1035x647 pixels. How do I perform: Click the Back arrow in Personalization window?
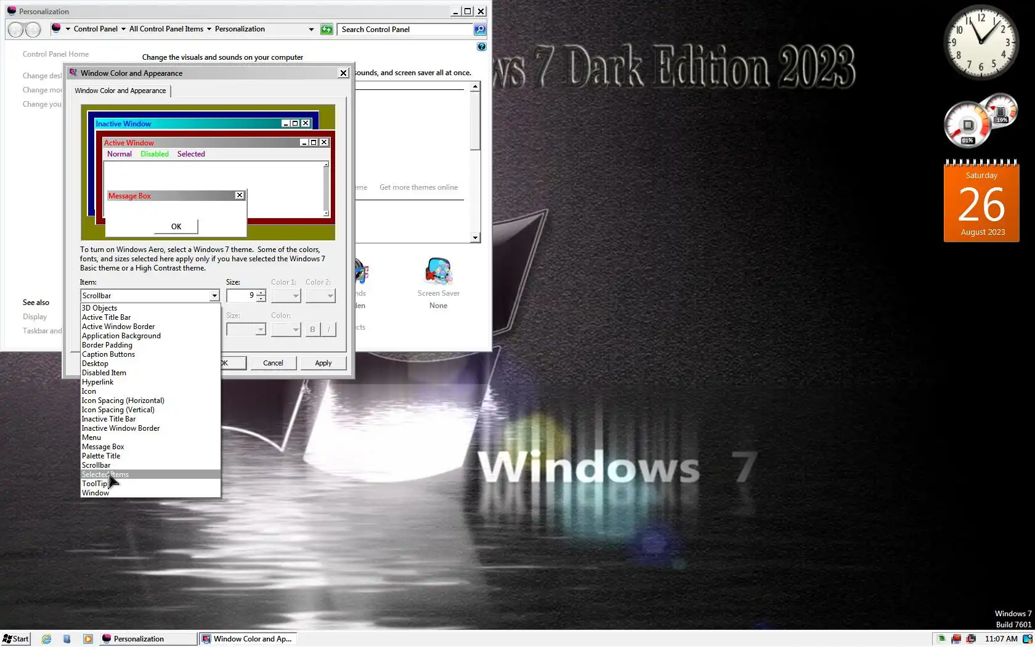pos(17,29)
